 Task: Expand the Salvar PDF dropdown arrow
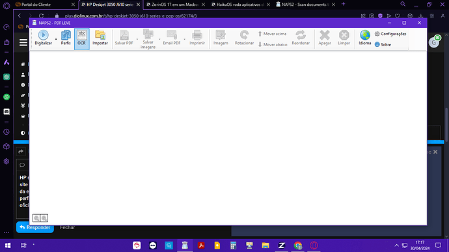pos(137,39)
